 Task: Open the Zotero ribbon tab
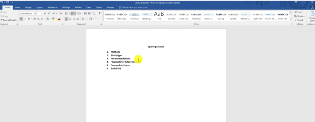click(98, 7)
